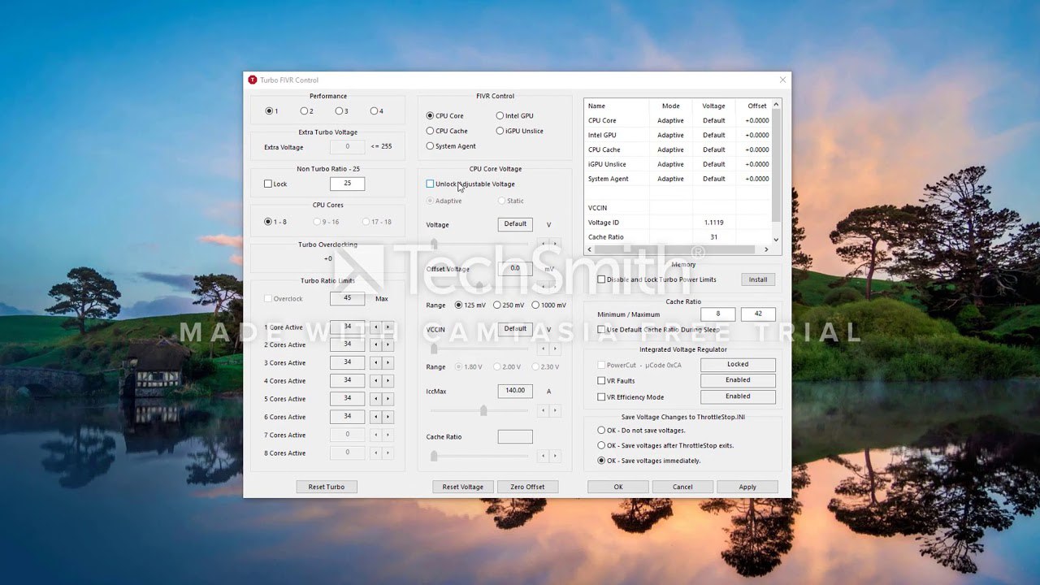The image size is (1040, 585).
Task: Decrease 4 Cores Active ratio with left arrow
Action: [375, 381]
